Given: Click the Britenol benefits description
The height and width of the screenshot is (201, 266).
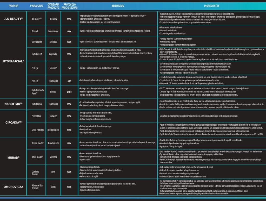Looking at the screenshot, I should click(x=115, y=31).
